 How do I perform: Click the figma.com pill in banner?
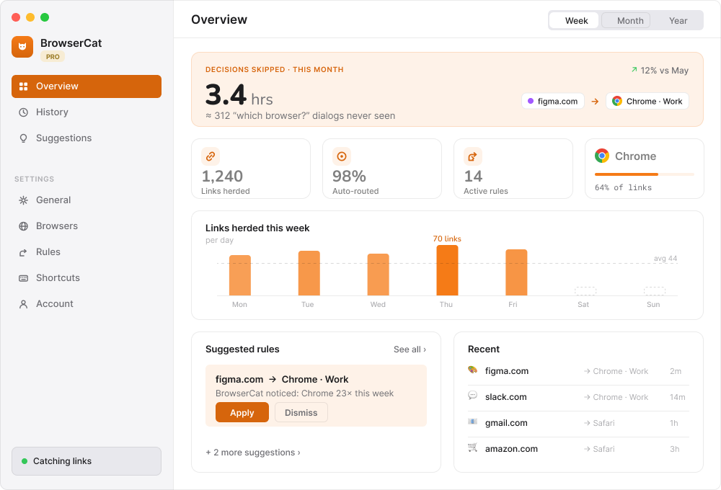[x=553, y=101]
